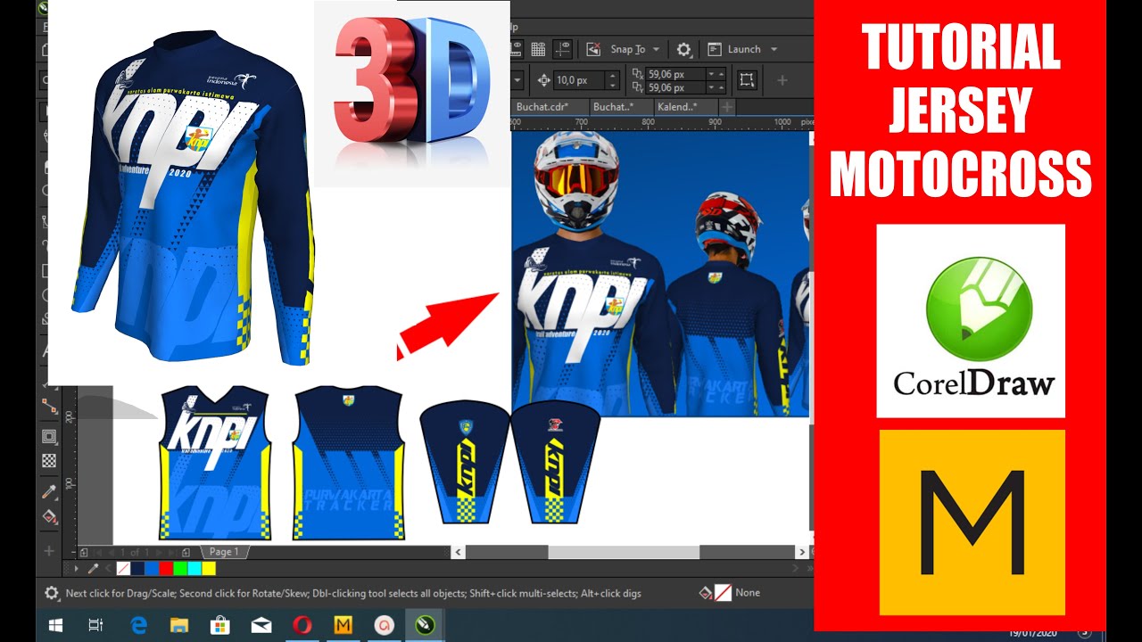Select the Connector tool in the toolbox
Image resolution: width=1142 pixels, height=642 pixels.
[50, 406]
